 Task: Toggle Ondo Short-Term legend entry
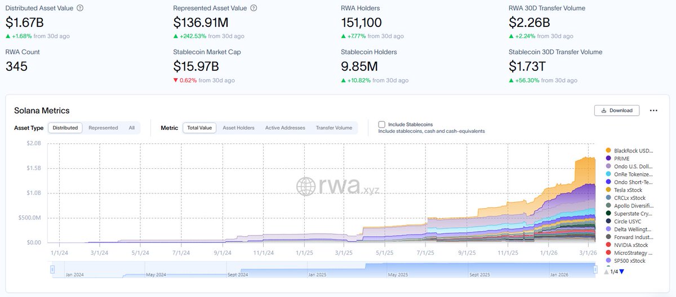click(629, 182)
